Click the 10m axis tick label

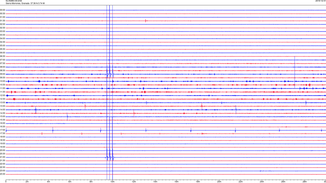112,182
